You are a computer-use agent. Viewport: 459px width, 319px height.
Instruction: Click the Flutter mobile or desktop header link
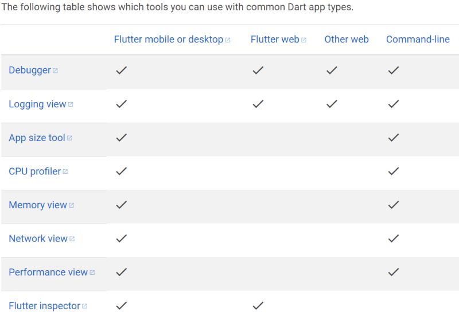point(169,39)
